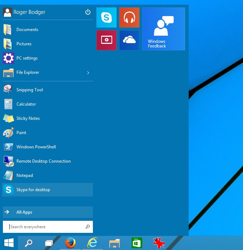This screenshot has width=243, height=250.
Task: Switch to Internet Explorer on the taskbar
Action: point(93,243)
